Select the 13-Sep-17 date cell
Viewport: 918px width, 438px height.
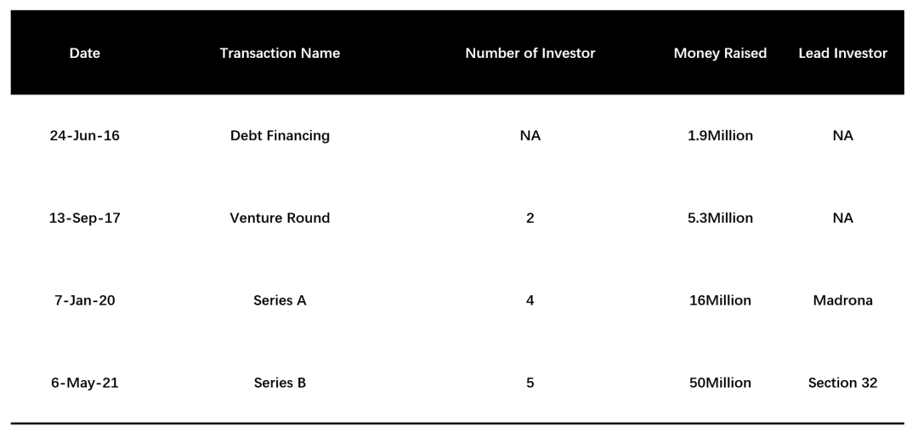point(84,219)
